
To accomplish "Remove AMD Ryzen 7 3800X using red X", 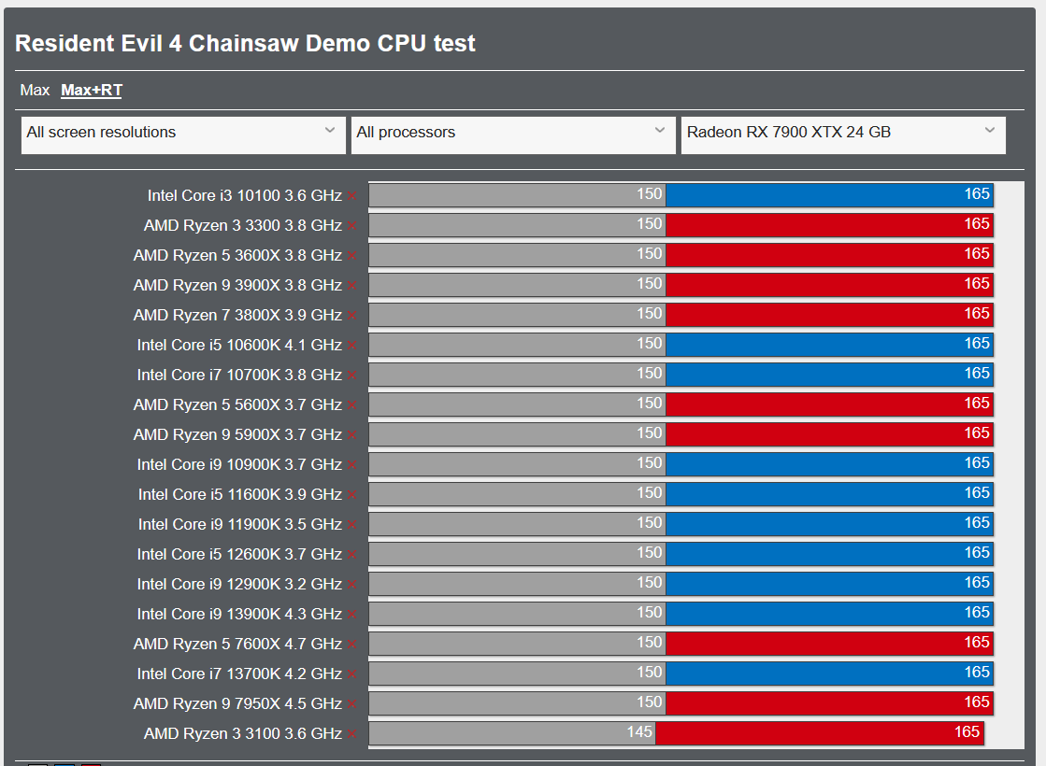I will 351,316.
